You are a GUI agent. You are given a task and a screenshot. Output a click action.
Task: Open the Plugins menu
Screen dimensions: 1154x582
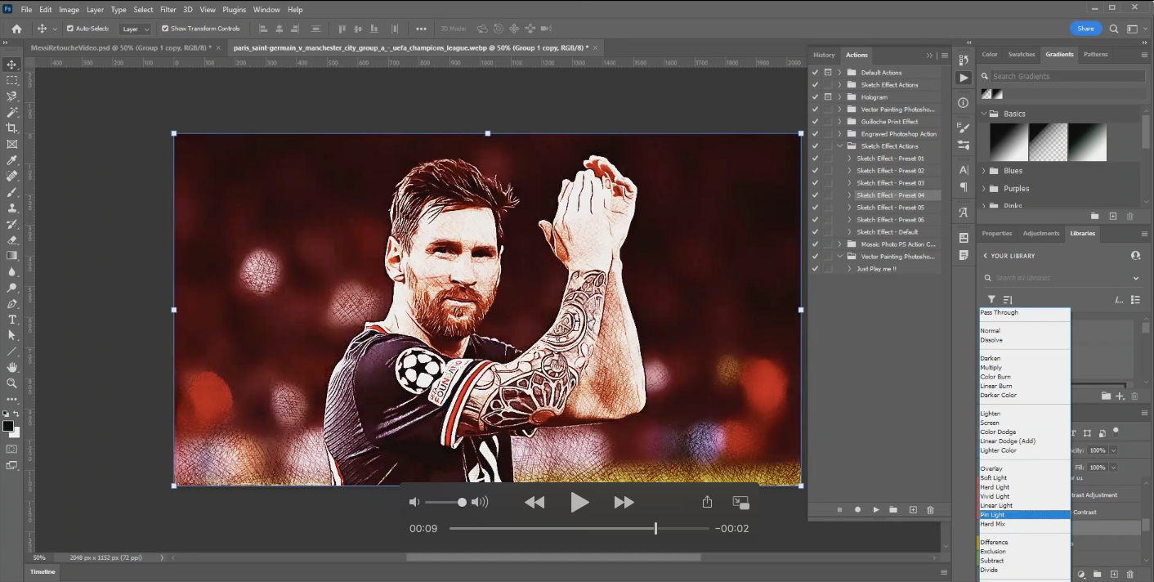tap(235, 10)
